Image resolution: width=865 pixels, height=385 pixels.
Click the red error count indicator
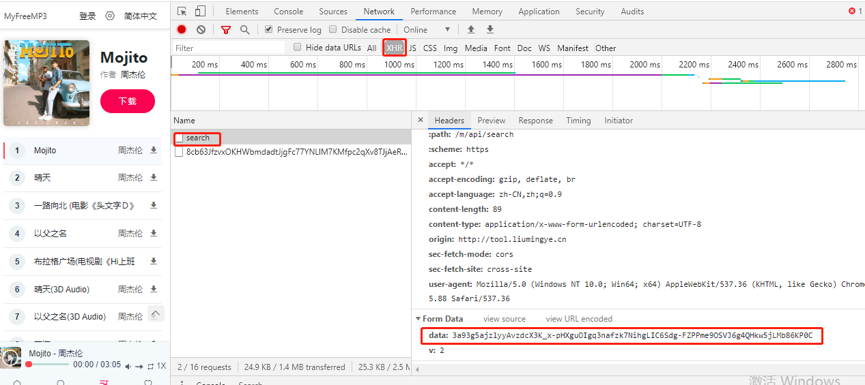pos(855,11)
